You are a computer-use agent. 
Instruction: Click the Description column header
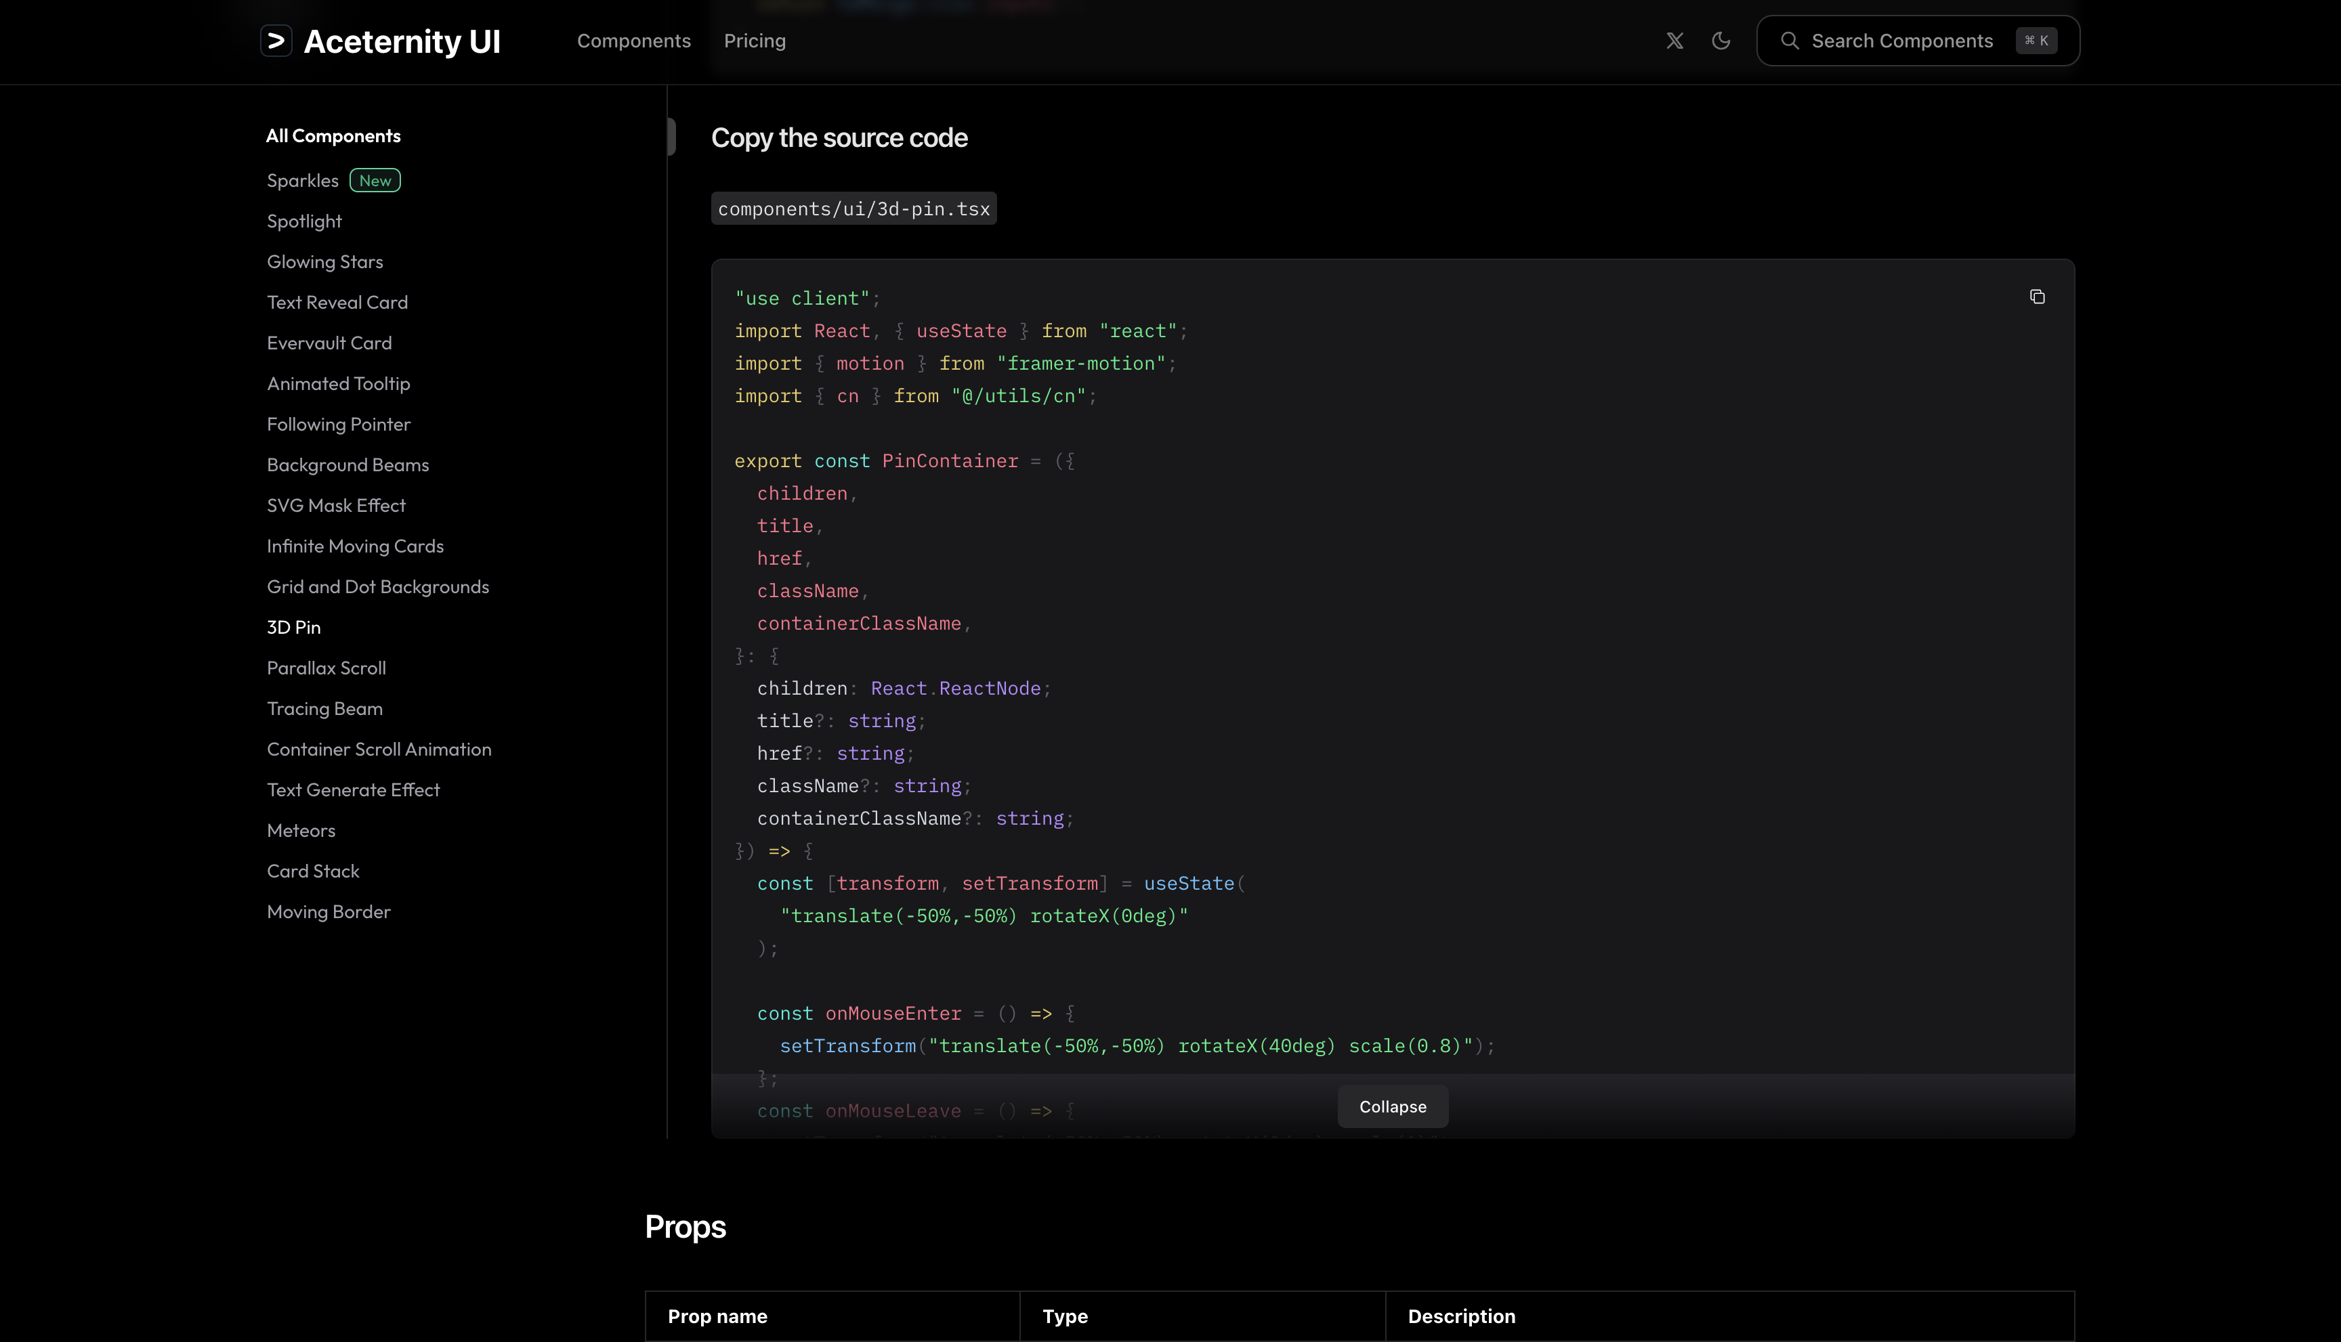click(x=1461, y=1316)
